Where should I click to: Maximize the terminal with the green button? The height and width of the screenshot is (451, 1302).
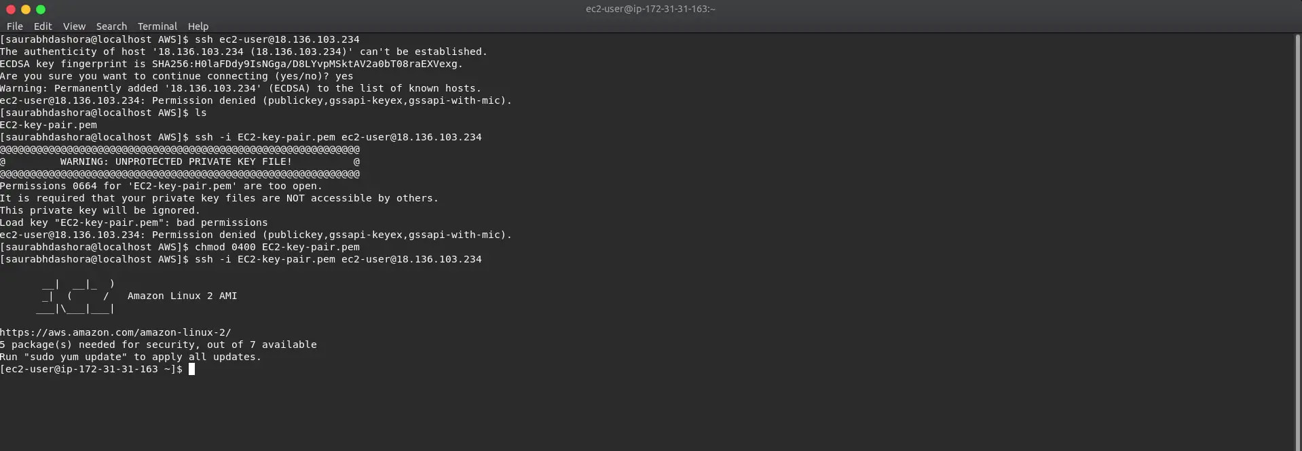[41, 9]
